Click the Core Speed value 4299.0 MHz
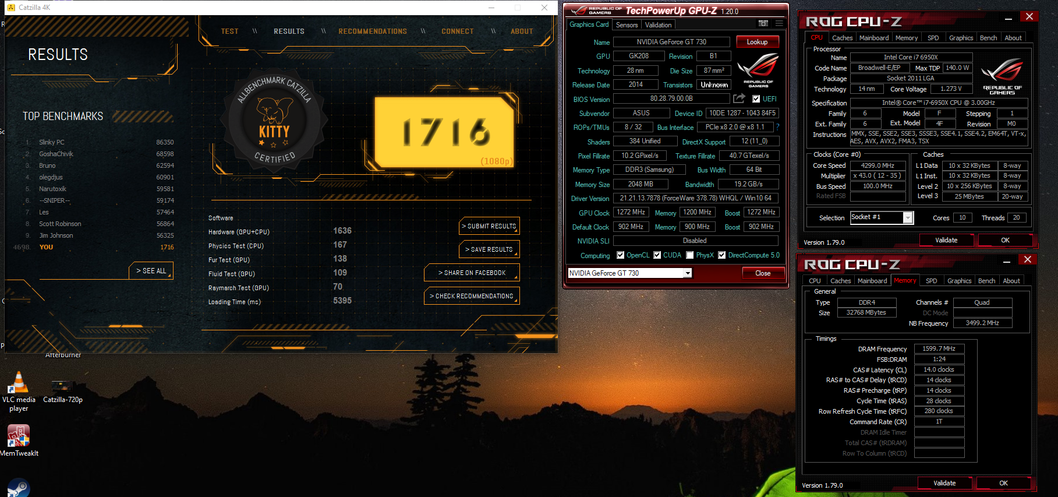Viewport: 1058px width, 497px height. point(877,165)
